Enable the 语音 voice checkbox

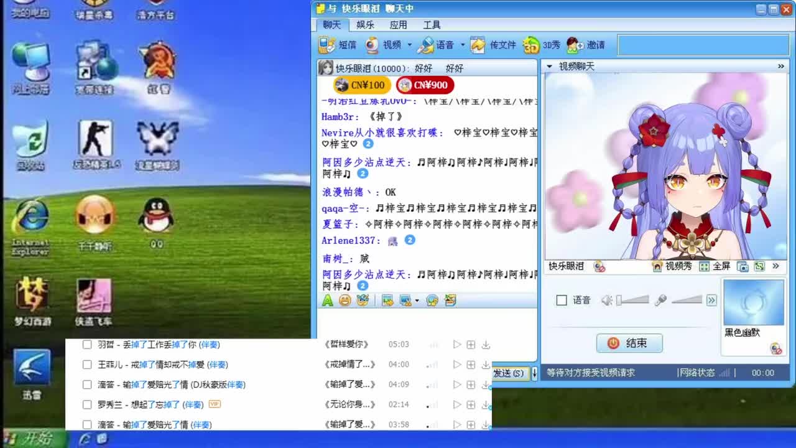[562, 301]
